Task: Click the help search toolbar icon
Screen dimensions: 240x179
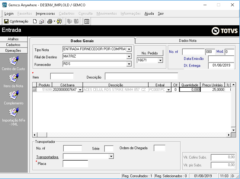Action: click(x=59, y=21)
